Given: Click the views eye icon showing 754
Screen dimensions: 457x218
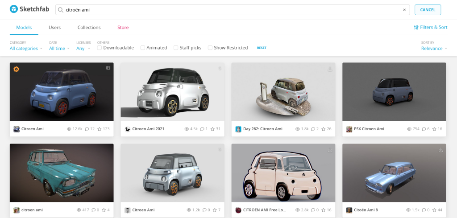Looking at the screenshot, I should coord(409,129).
